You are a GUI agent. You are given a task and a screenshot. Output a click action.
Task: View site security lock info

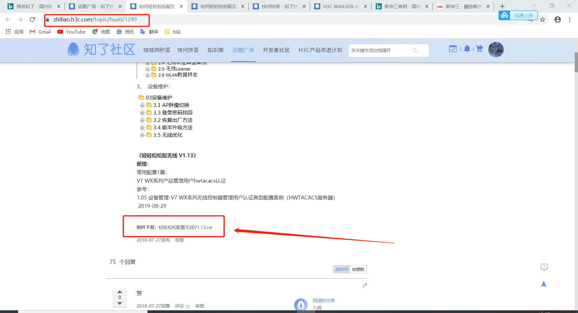pyautogui.click(x=48, y=20)
